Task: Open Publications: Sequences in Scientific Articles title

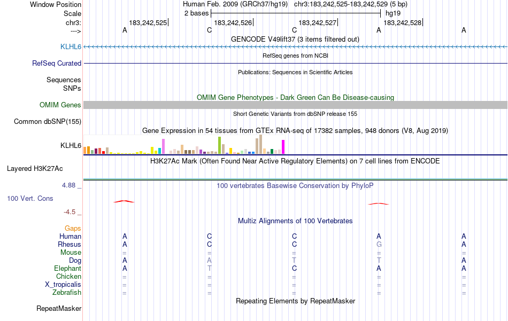Action: [295, 72]
